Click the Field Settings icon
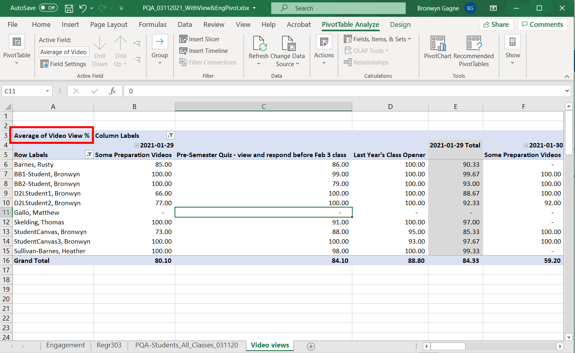Viewport: 575px width, 353px height. tap(45, 64)
